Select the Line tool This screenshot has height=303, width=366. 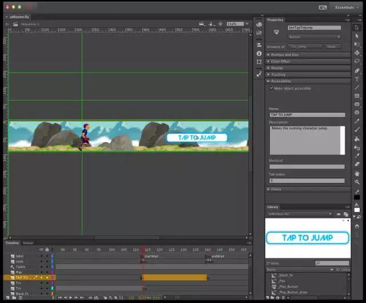[357, 87]
